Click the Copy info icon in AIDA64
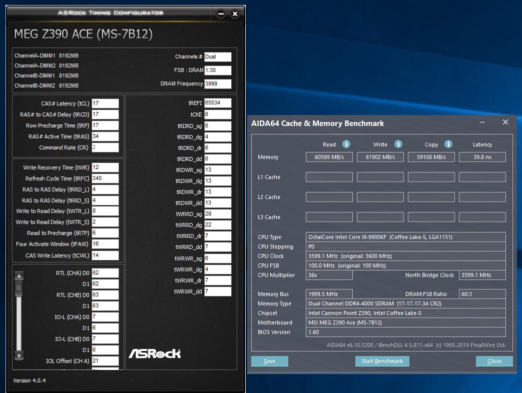 pos(448,144)
